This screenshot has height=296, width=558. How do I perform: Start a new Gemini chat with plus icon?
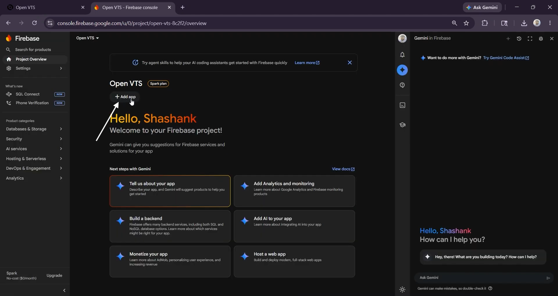tap(508, 38)
